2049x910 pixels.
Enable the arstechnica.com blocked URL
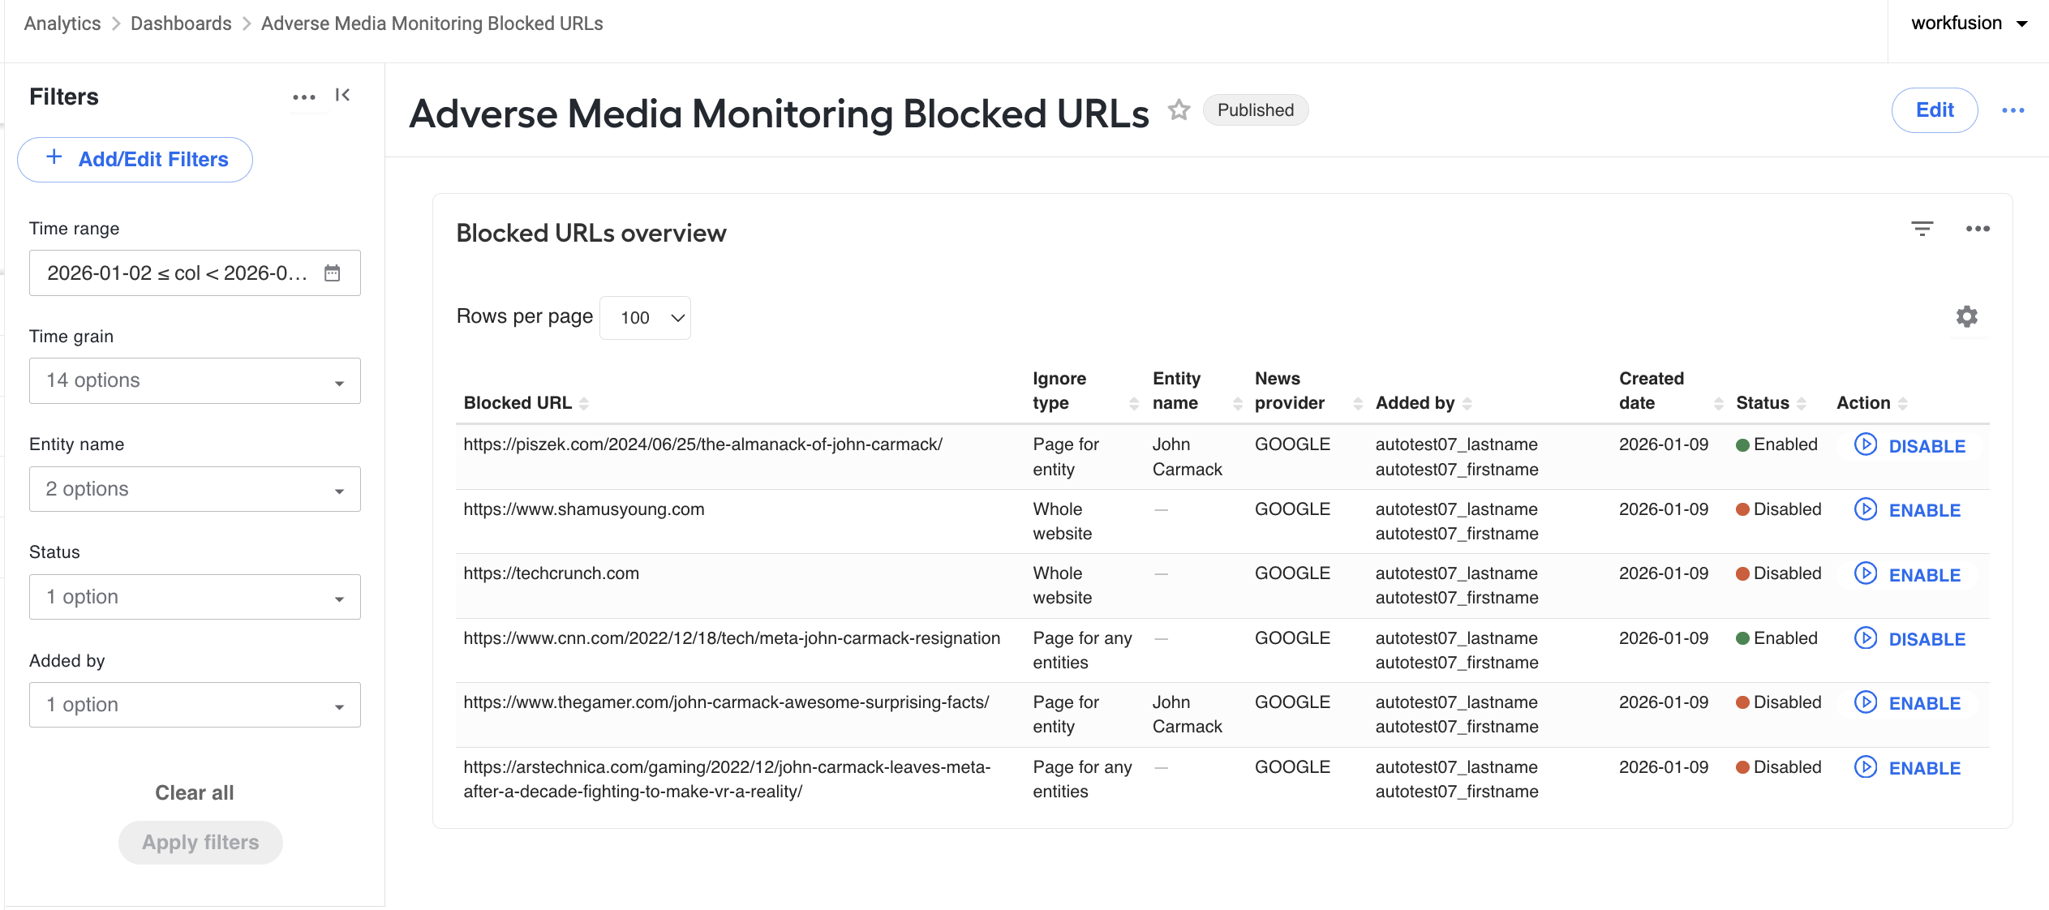click(x=1908, y=768)
